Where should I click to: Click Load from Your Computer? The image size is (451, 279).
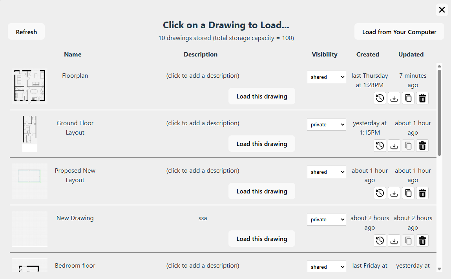pyautogui.click(x=399, y=32)
